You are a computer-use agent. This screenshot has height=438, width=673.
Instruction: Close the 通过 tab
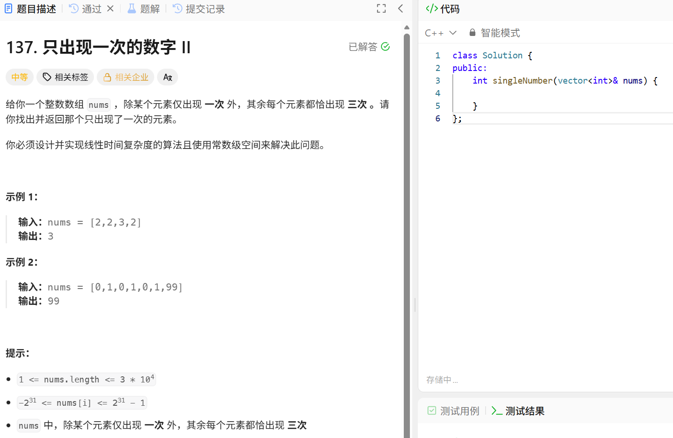[110, 8]
